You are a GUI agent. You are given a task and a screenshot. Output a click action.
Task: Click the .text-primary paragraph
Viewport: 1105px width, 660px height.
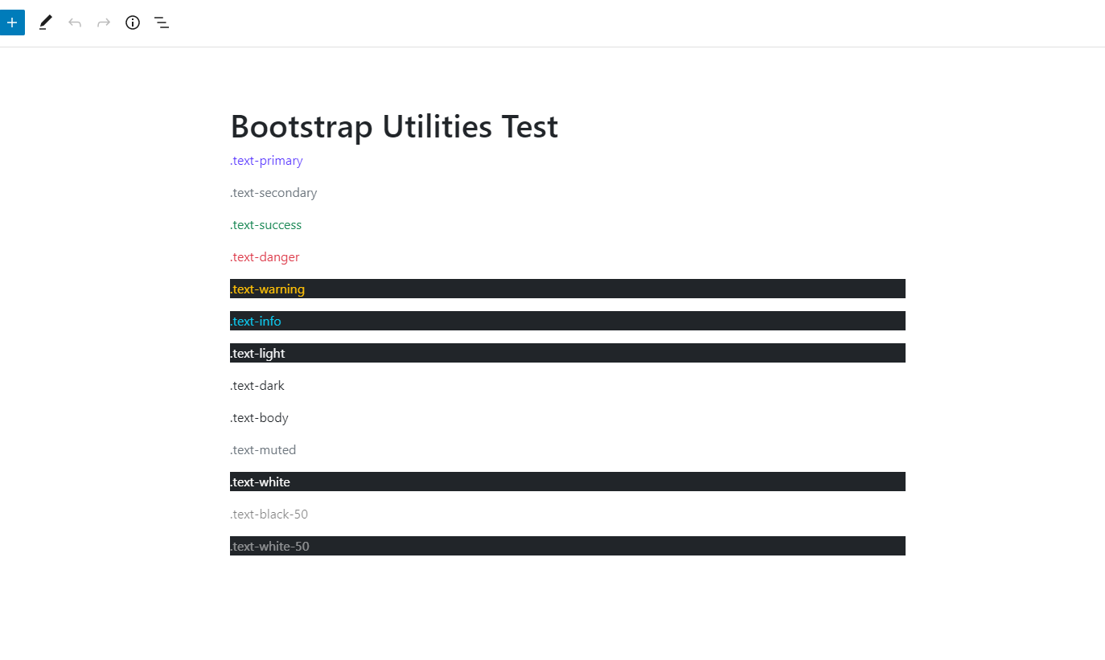pyautogui.click(x=266, y=161)
